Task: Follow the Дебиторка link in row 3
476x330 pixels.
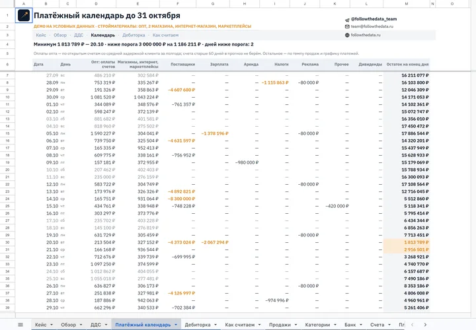Action: pyautogui.click(x=134, y=35)
